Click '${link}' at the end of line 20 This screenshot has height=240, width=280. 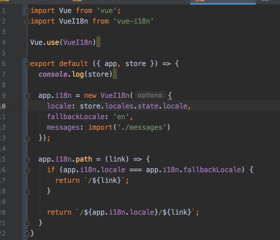[177, 212]
